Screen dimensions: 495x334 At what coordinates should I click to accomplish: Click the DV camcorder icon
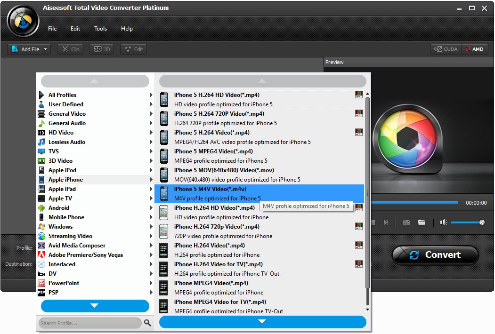point(41,274)
